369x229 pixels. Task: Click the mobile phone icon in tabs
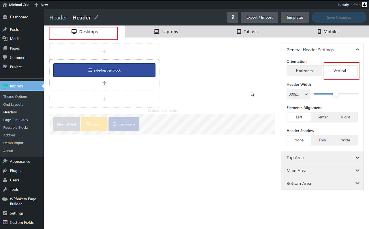[319, 32]
